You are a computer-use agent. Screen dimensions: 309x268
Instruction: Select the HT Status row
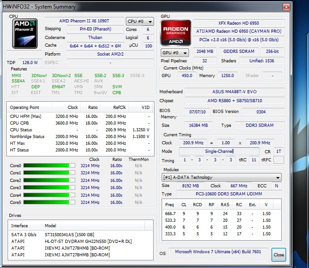(80, 150)
